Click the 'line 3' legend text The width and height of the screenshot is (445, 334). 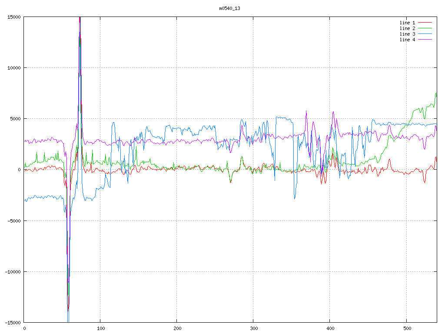click(407, 34)
